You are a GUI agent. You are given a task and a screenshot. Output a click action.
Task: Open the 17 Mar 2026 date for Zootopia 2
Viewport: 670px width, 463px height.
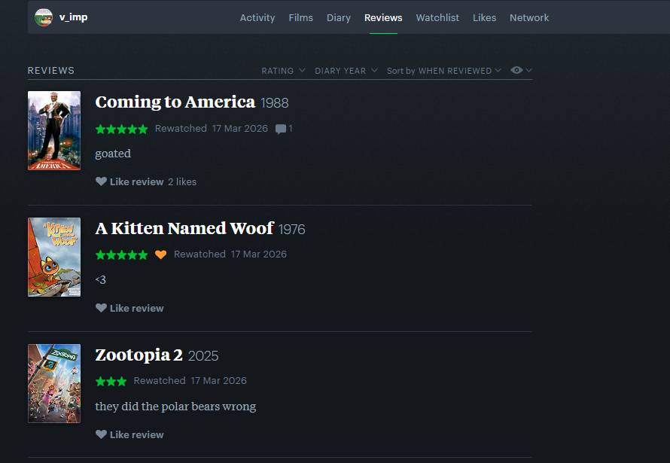[219, 381]
